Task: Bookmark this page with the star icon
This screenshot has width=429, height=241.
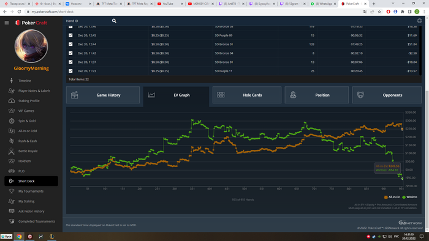Action: [x=379, y=12]
